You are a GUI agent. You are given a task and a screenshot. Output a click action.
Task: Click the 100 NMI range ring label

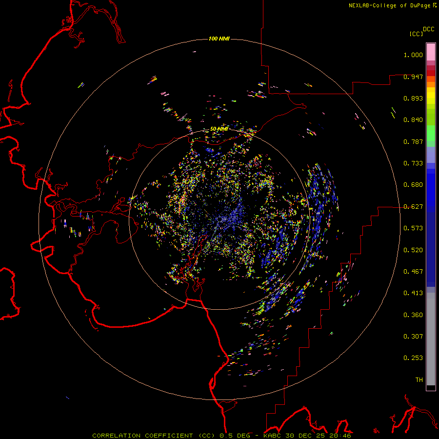219,39
